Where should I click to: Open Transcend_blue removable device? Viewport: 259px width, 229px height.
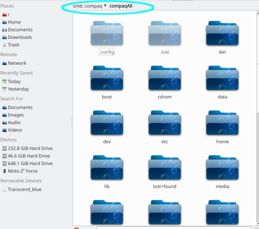pos(24,189)
